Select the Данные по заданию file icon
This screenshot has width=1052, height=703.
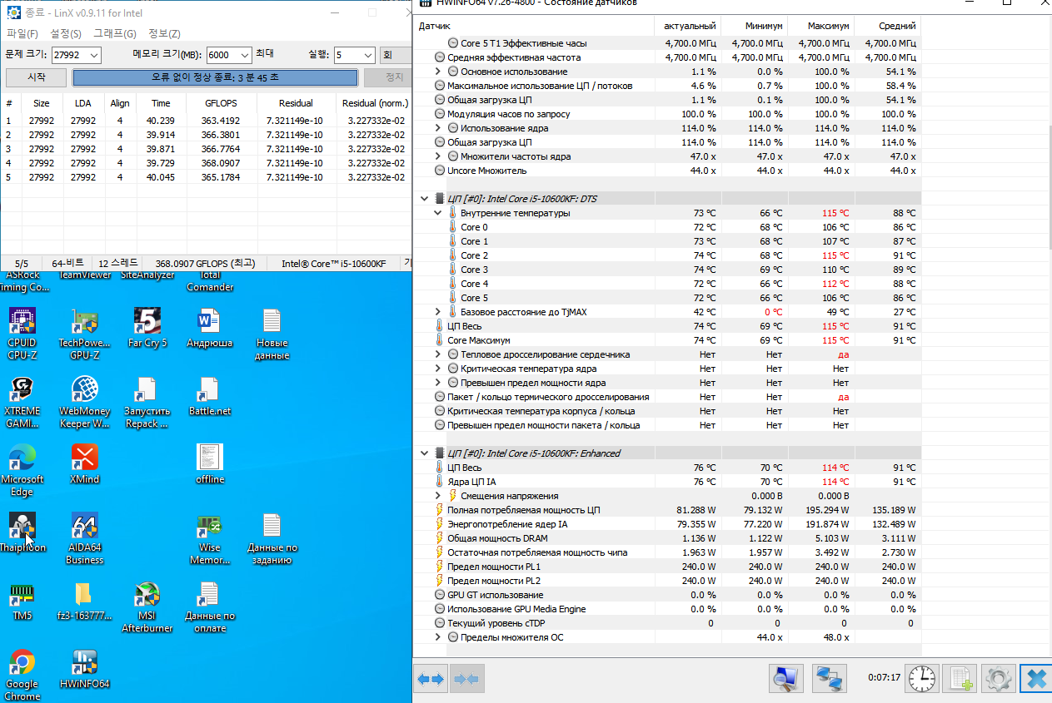(x=272, y=538)
